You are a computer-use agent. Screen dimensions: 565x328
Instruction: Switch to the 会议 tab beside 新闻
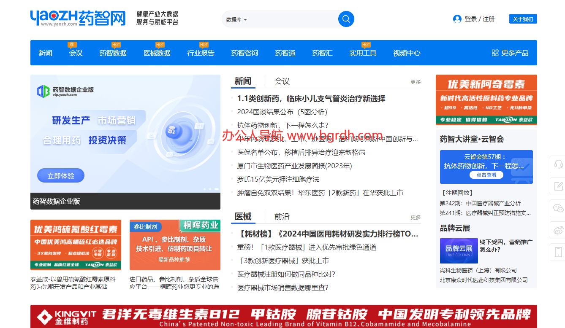tap(282, 81)
